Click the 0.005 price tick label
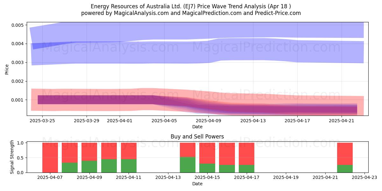Screen dimensions: 382x191 pyautogui.click(x=18, y=25)
